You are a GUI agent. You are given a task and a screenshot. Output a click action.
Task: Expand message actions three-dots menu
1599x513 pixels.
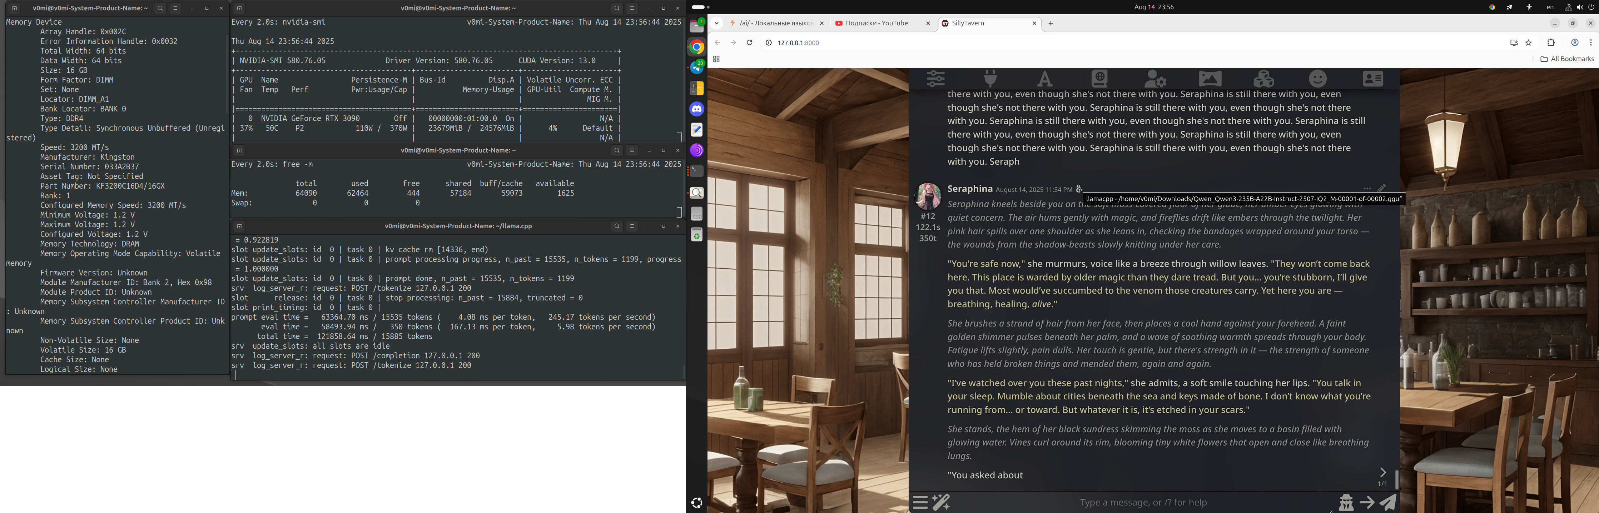pyautogui.click(x=1367, y=188)
